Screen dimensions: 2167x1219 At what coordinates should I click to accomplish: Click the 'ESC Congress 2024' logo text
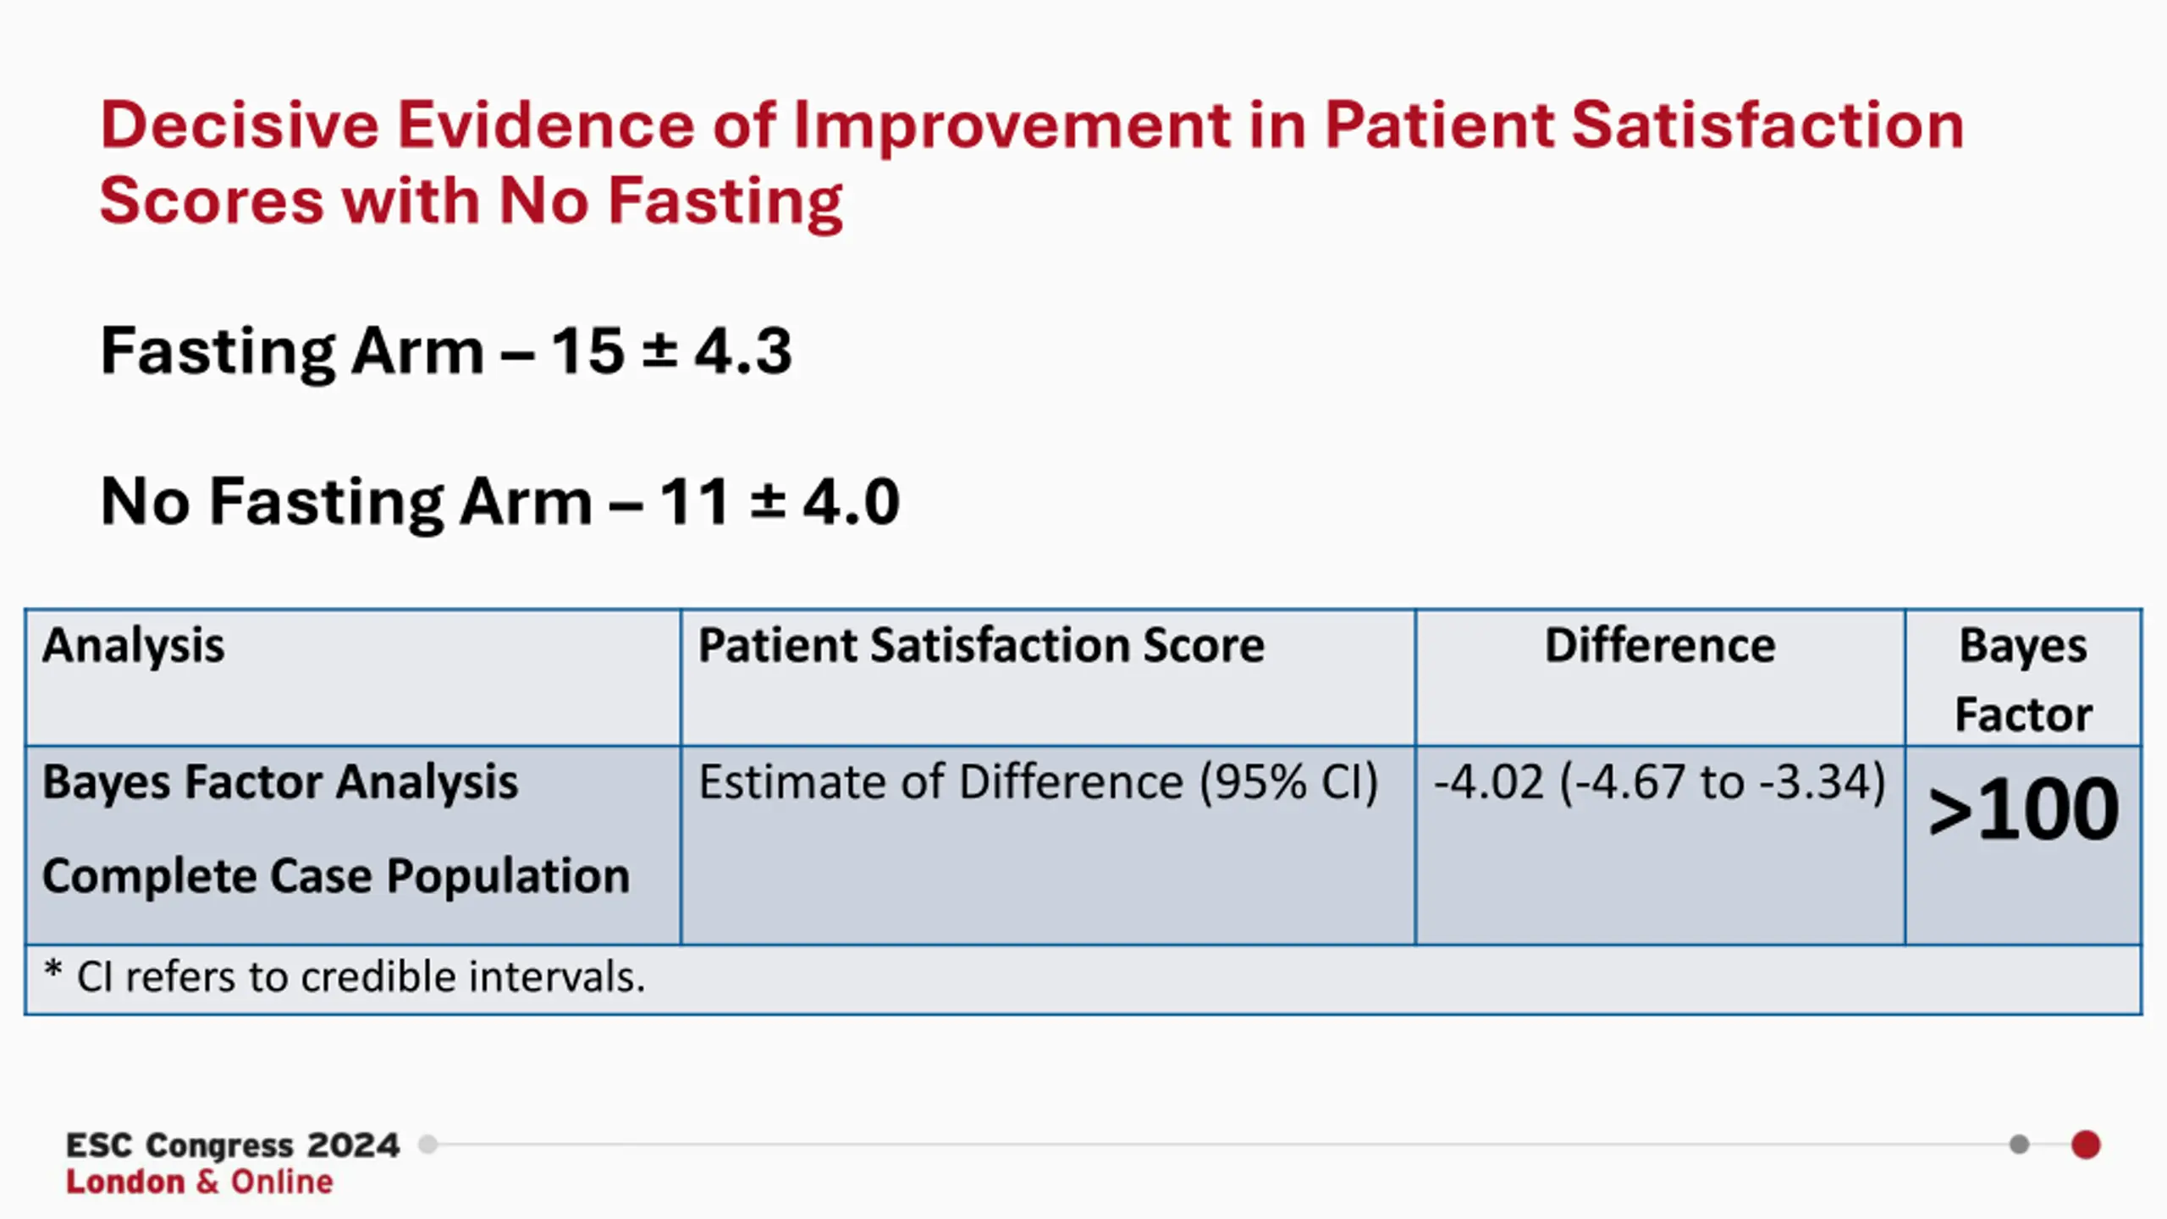(x=233, y=1145)
